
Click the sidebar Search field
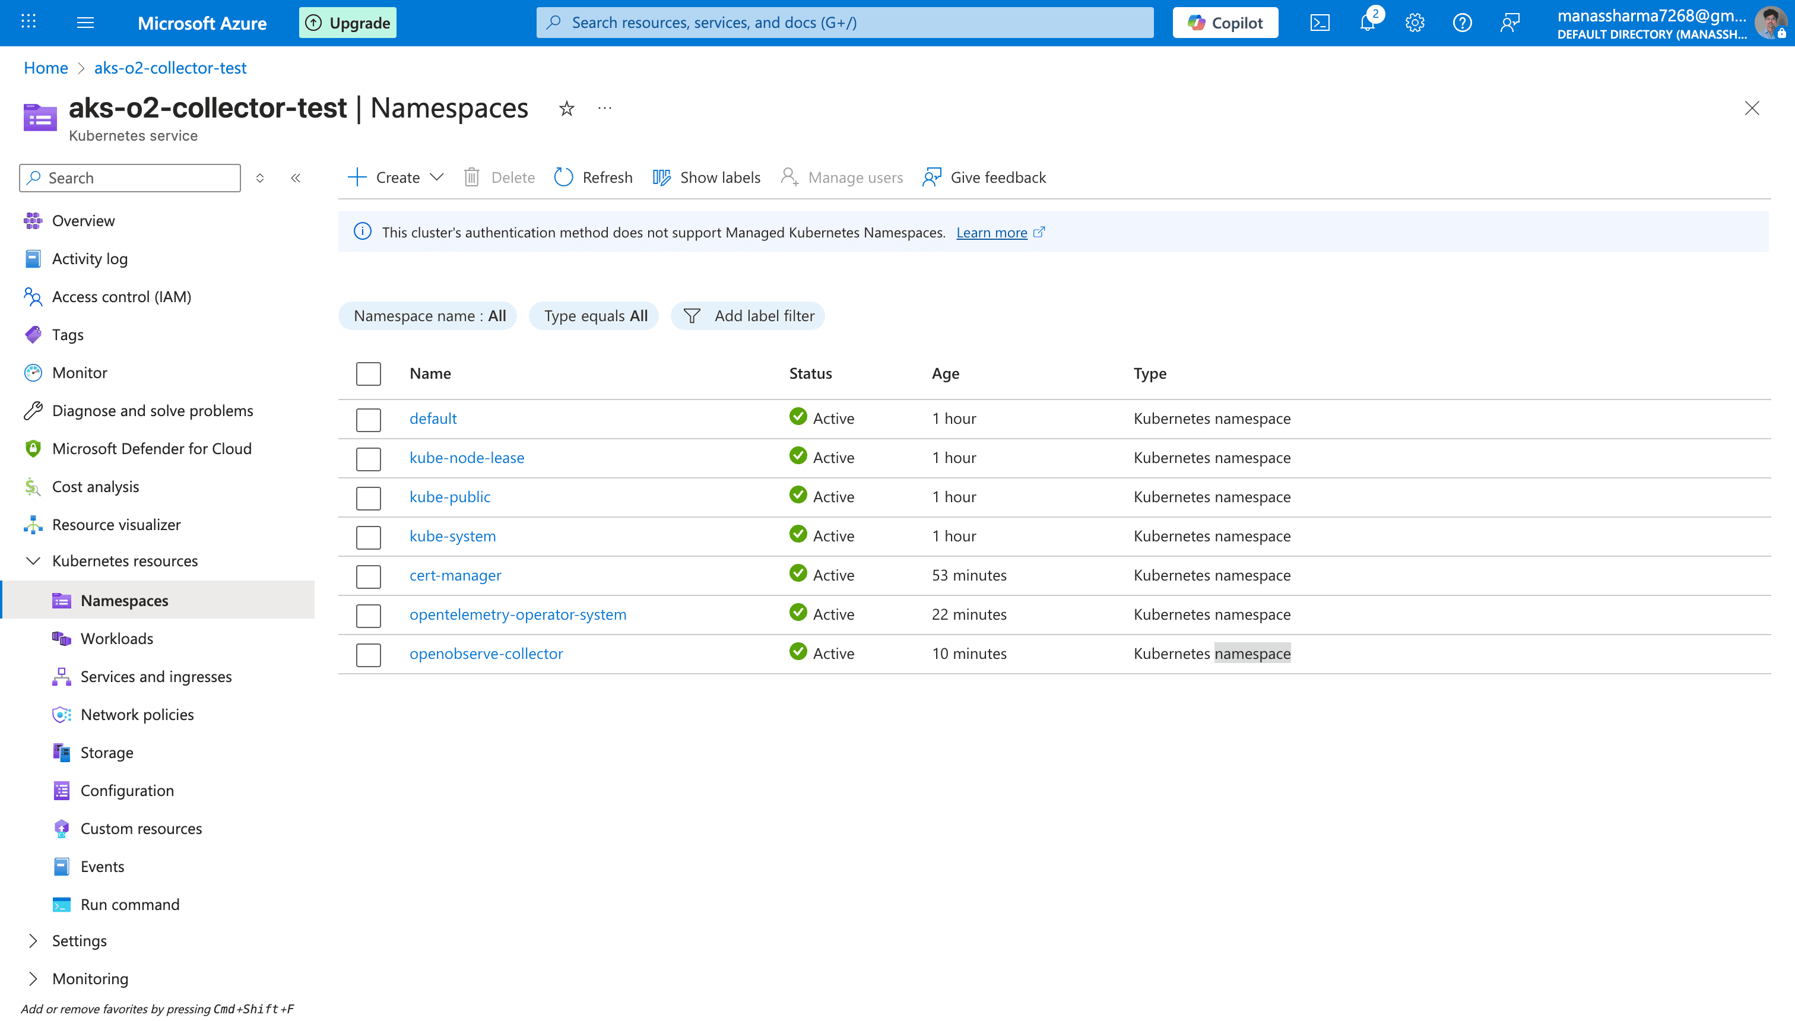pyautogui.click(x=131, y=178)
